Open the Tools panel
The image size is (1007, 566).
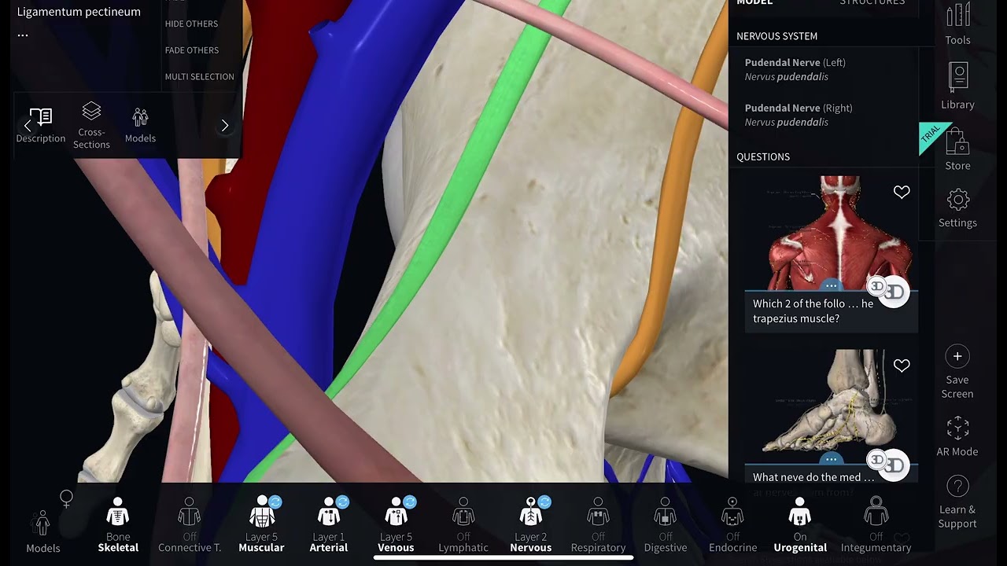(x=957, y=24)
